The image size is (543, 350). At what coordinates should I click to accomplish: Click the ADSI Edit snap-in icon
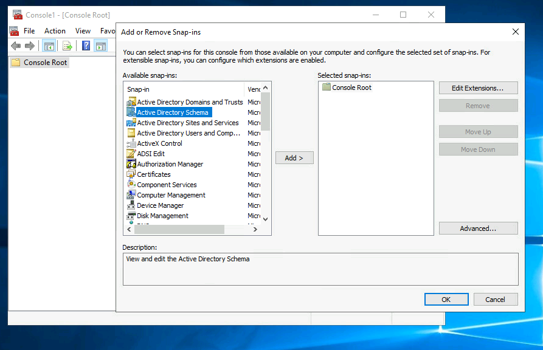pos(131,153)
